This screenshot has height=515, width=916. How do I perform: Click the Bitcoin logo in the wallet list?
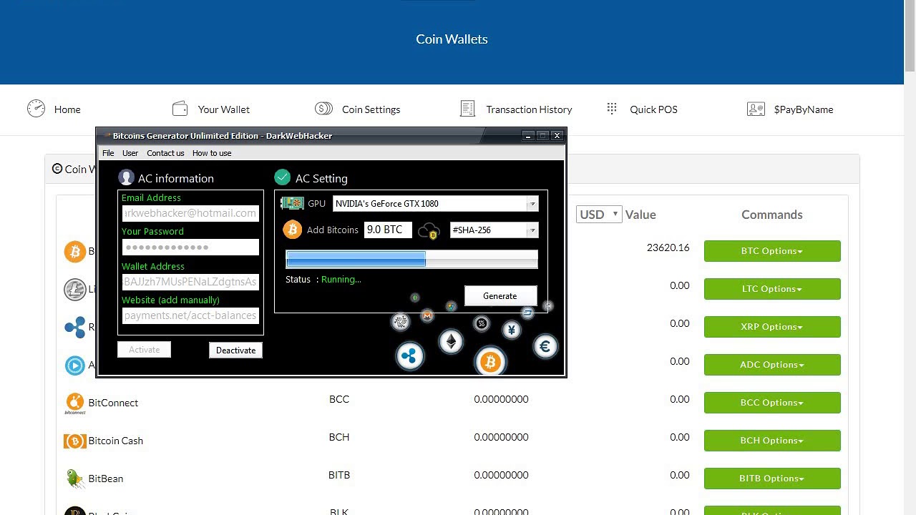pyautogui.click(x=74, y=251)
